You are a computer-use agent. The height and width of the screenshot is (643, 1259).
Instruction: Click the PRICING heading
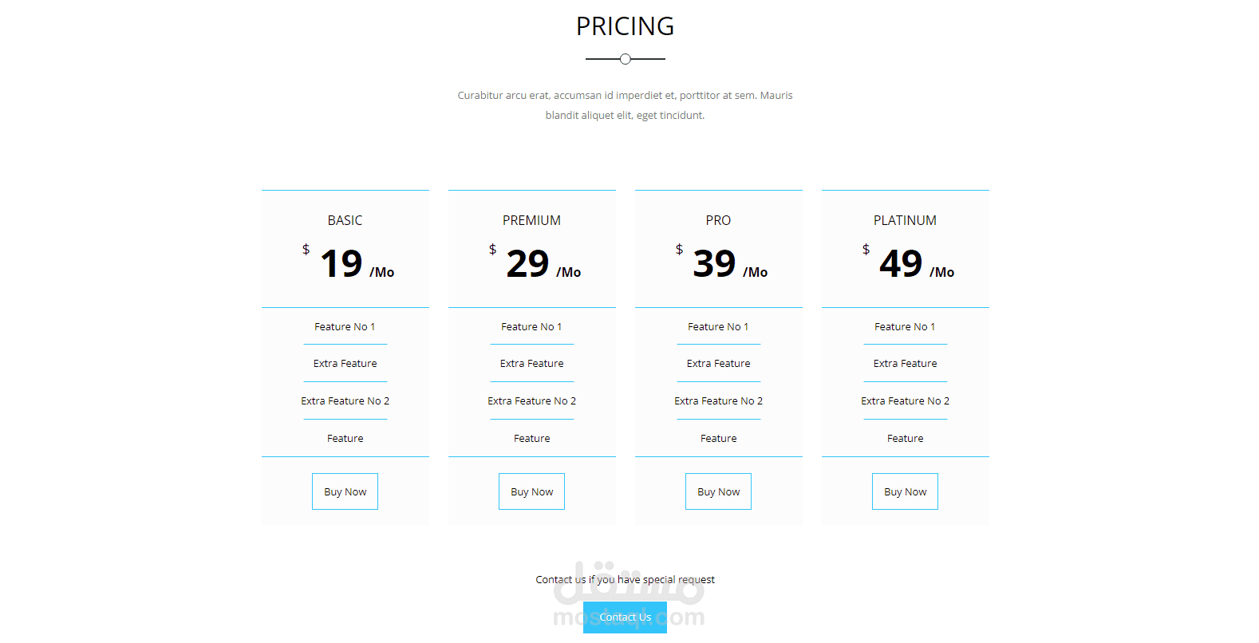click(x=625, y=26)
